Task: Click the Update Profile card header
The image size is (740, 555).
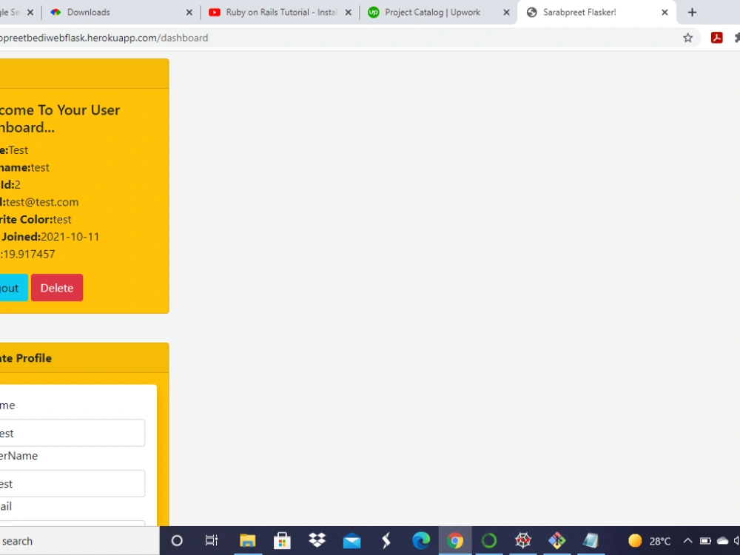Action: (x=84, y=357)
